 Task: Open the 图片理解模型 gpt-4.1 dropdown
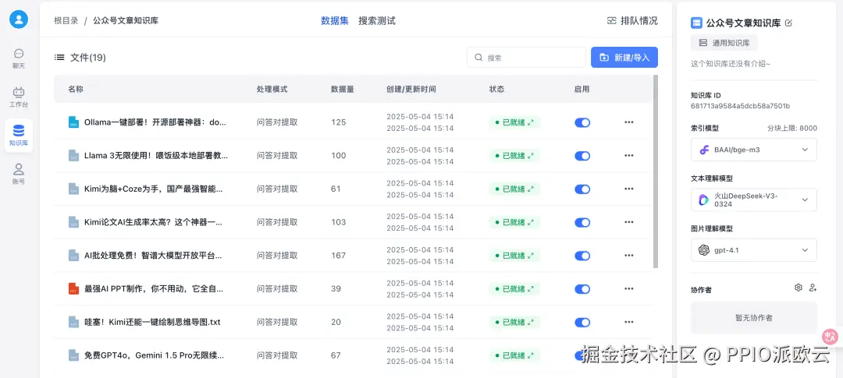(754, 250)
